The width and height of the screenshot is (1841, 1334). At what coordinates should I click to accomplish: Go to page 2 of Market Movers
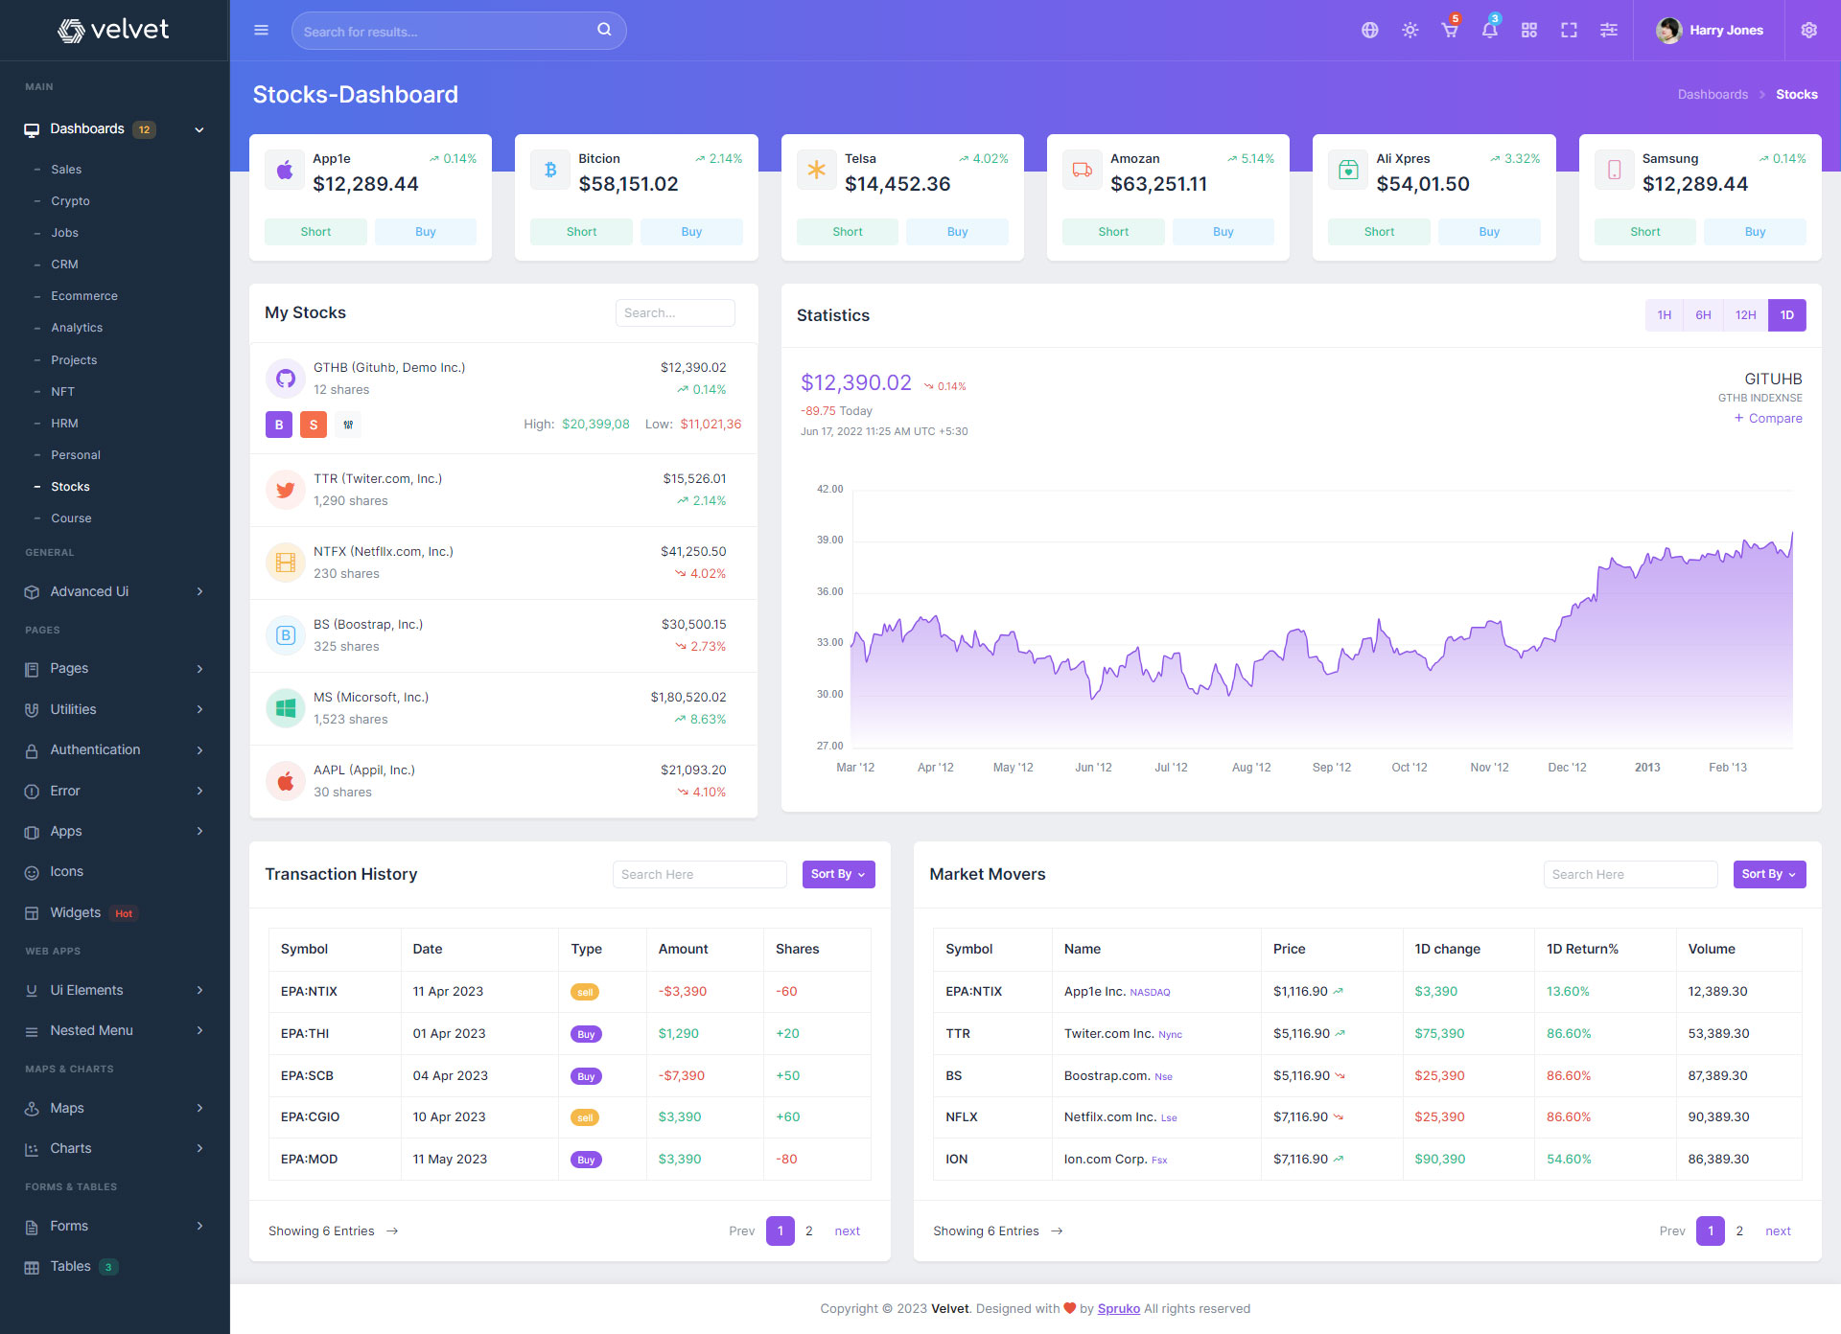pos(1739,1230)
